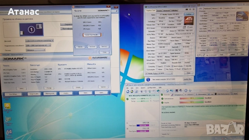Click the Validate button in CPU-Z
The height and width of the screenshot is (140, 249).
[x=233, y=54]
